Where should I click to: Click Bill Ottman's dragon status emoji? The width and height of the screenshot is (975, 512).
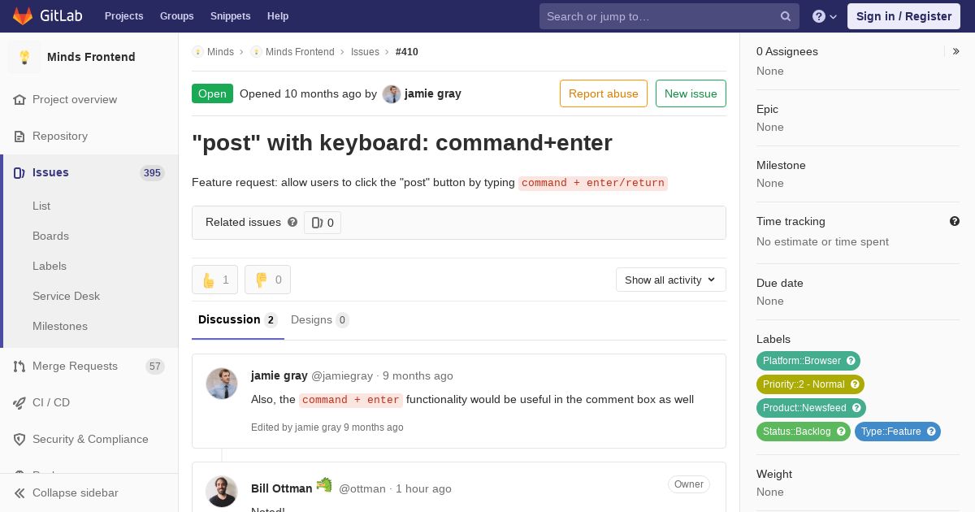(x=324, y=485)
